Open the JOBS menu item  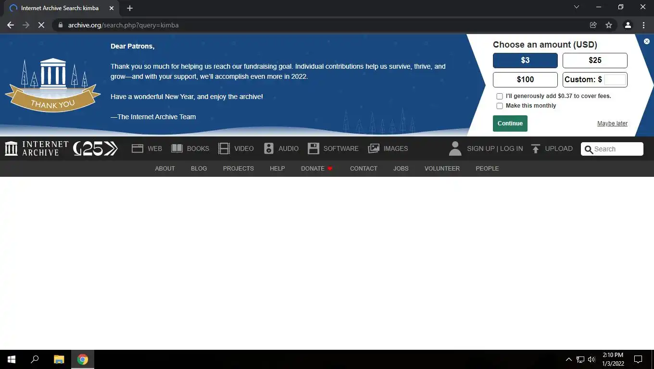click(x=401, y=168)
